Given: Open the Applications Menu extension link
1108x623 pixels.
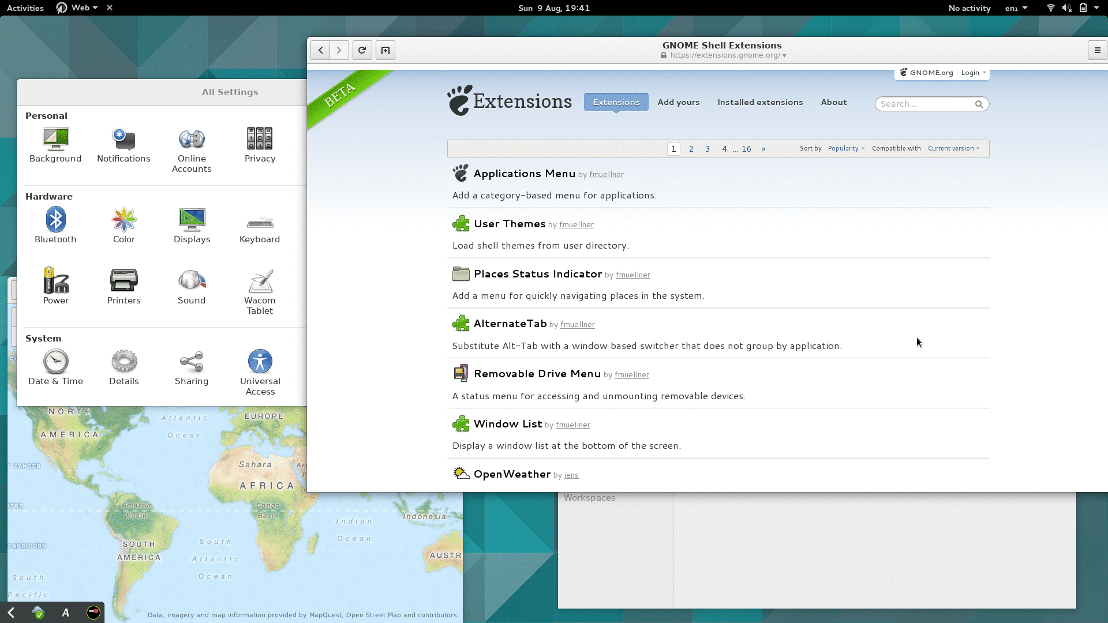Looking at the screenshot, I should coord(524,174).
